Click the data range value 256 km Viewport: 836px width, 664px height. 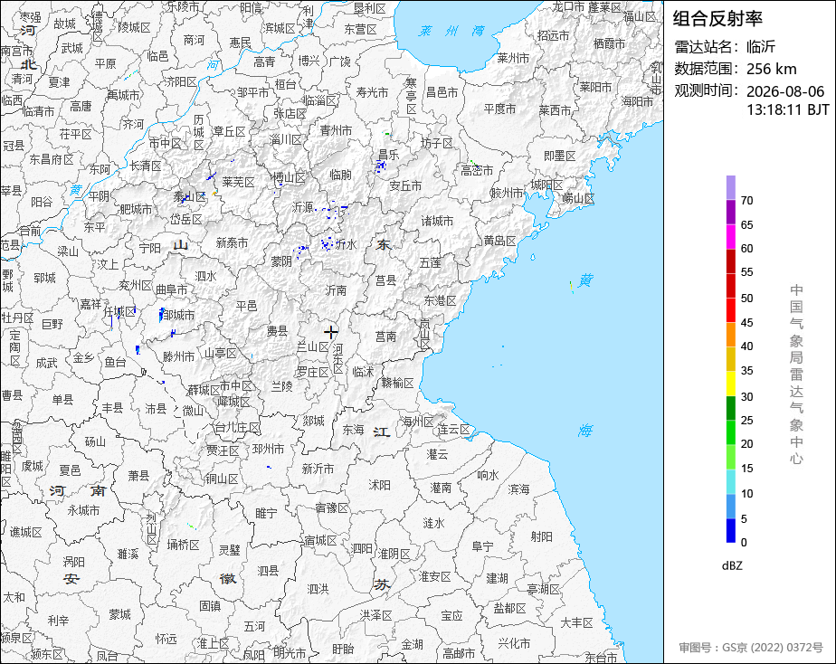(x=772, y=70)
